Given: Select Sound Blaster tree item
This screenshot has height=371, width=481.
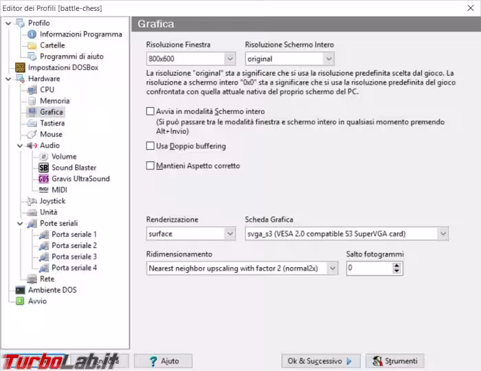Looking at the screenshot, I should pos(74,168).
